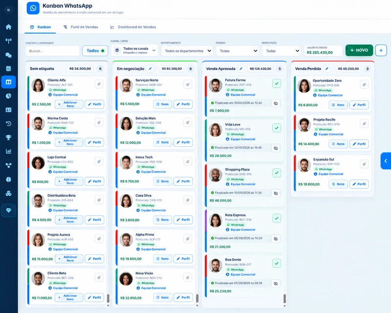Open the brain sidebar icon
The image size is (391, 313).
8,179
